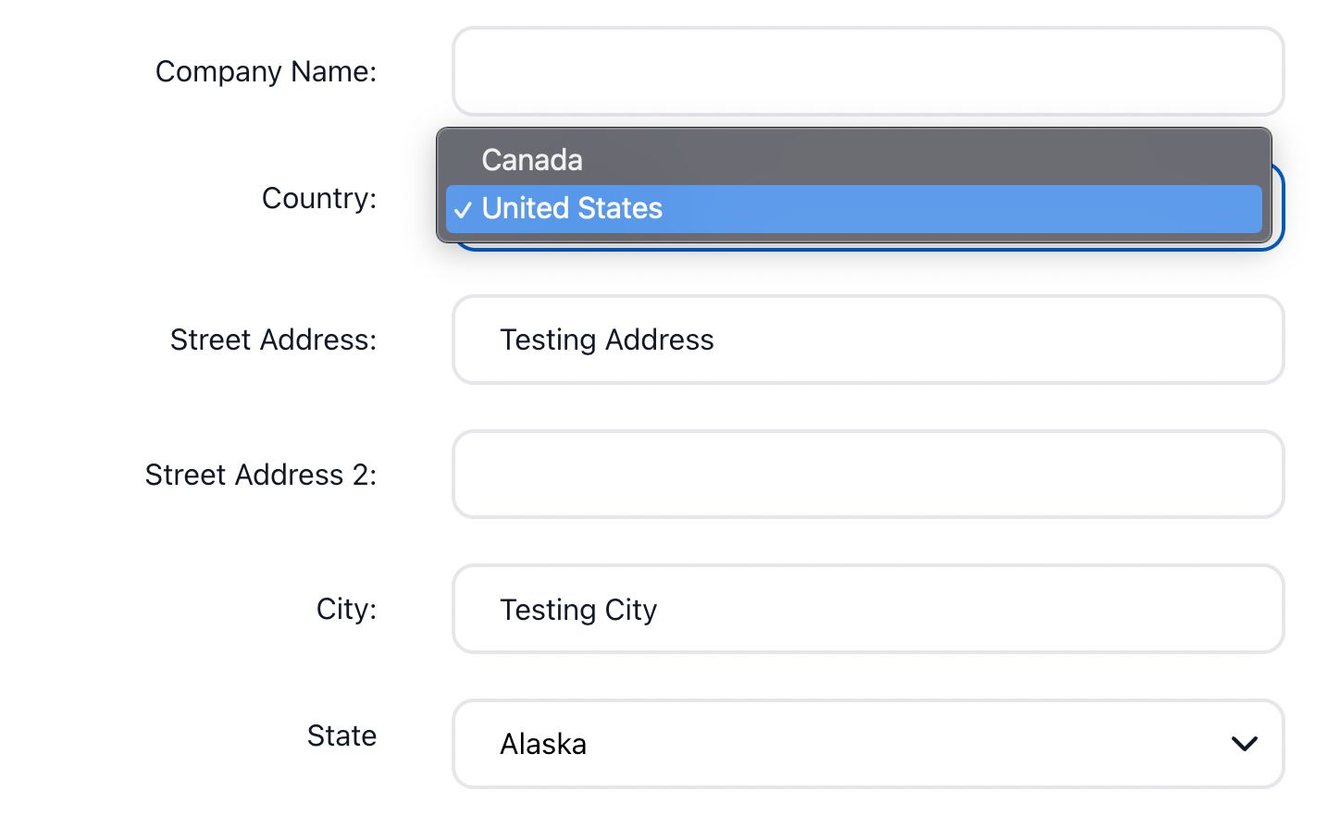Click the 'Testing Address' text
Viewport: 1340px width, 816px height.
[x=606, y=340]
